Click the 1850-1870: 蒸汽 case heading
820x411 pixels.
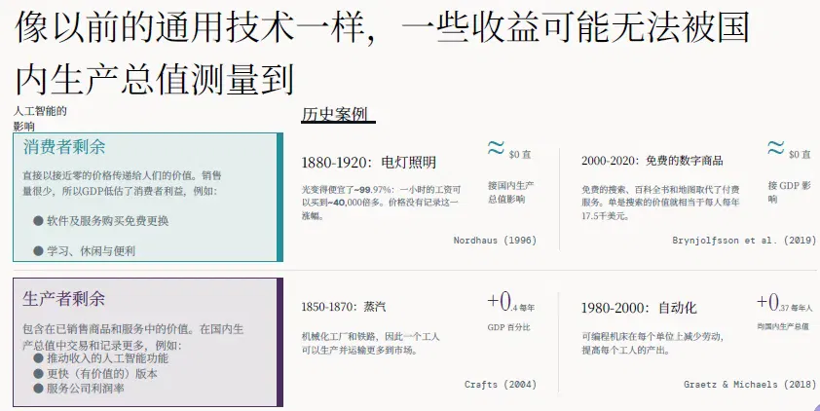pos(344,307)
